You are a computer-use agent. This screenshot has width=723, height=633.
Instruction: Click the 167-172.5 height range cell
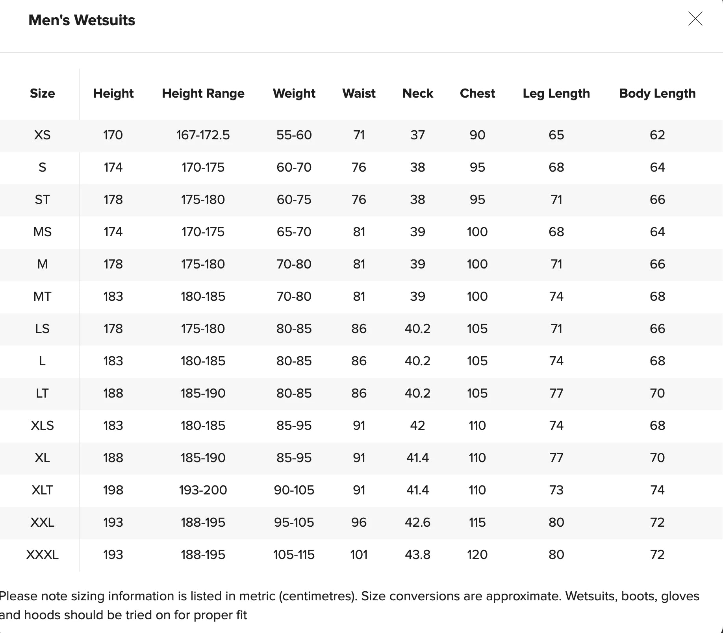click(x=203, y=135)
